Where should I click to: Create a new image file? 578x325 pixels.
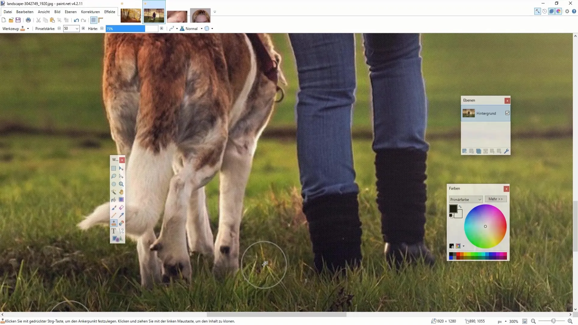(4, 20)
